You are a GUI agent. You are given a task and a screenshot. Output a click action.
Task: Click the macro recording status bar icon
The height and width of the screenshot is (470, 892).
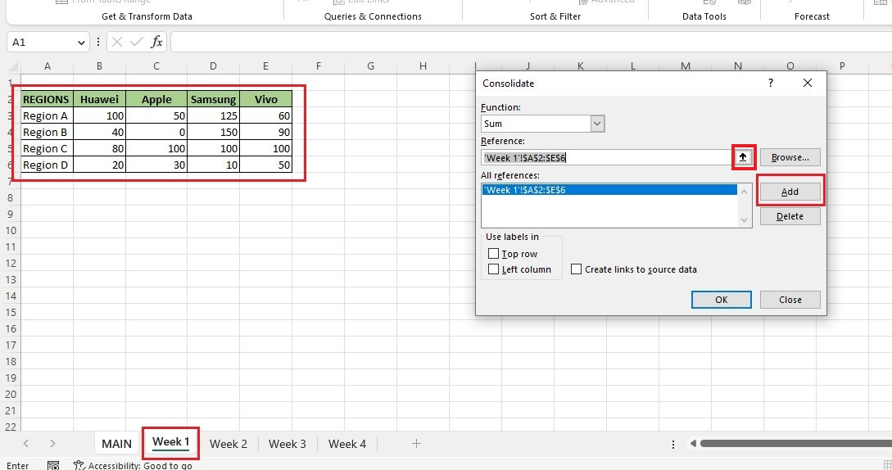(53, 465)
